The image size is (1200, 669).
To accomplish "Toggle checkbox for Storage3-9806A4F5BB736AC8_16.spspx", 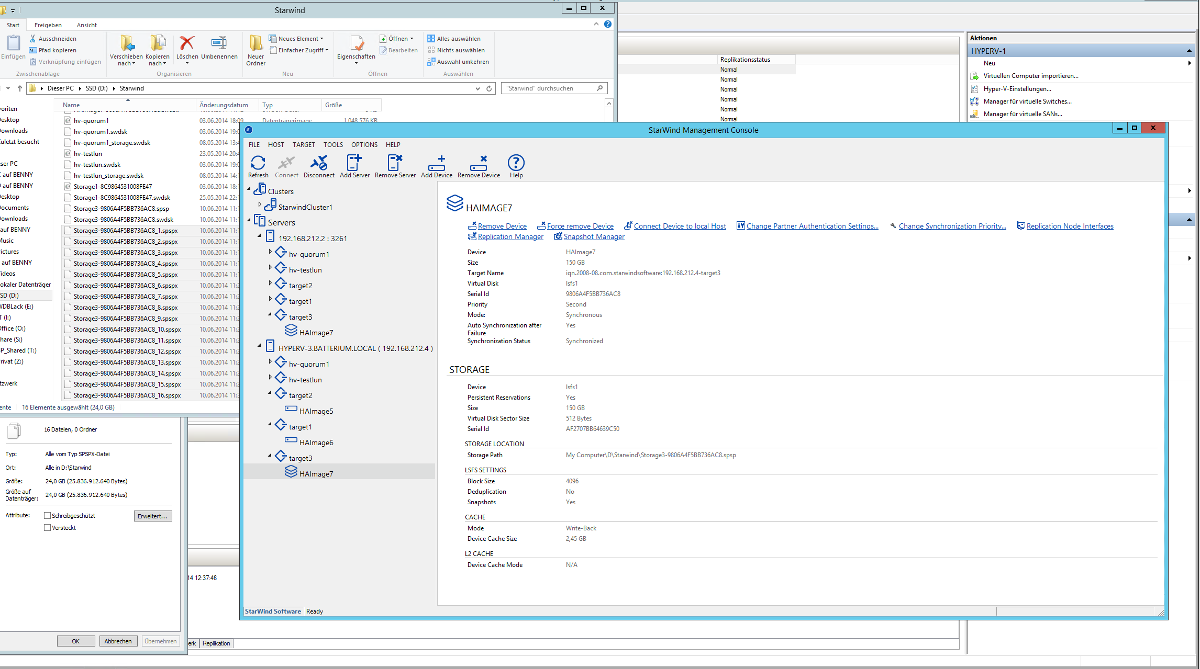I will pos(68,395).
